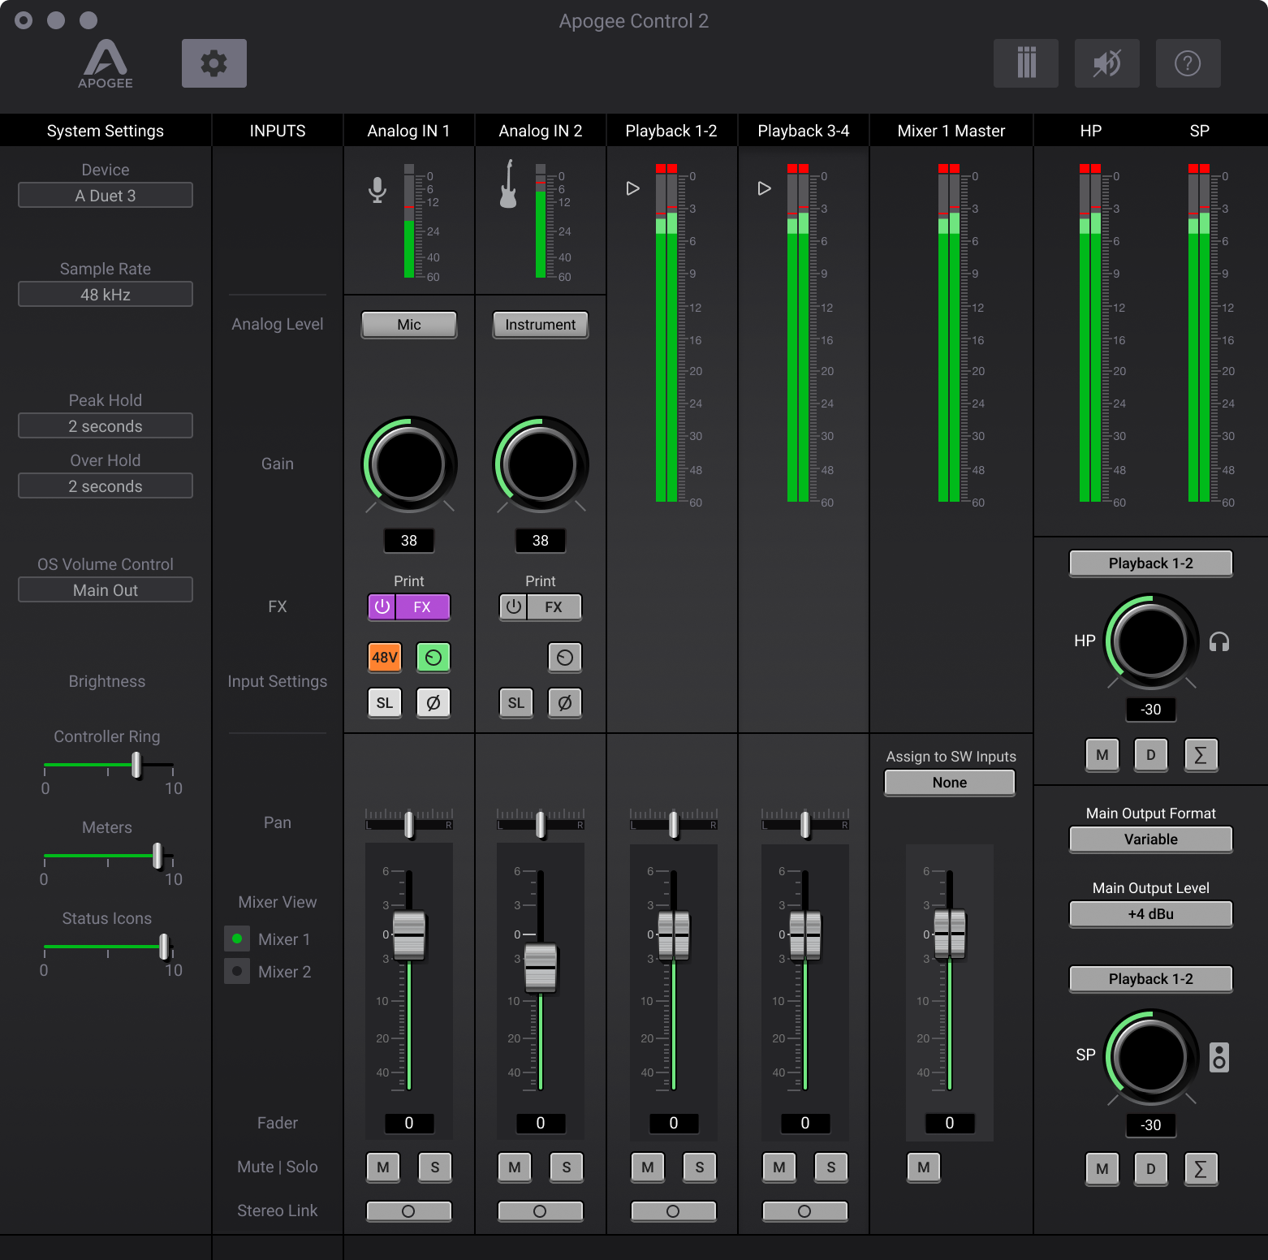Open the Sample Rate 48 kHz dropdown
1268x1260 pixels.
[x=106, y=295]
